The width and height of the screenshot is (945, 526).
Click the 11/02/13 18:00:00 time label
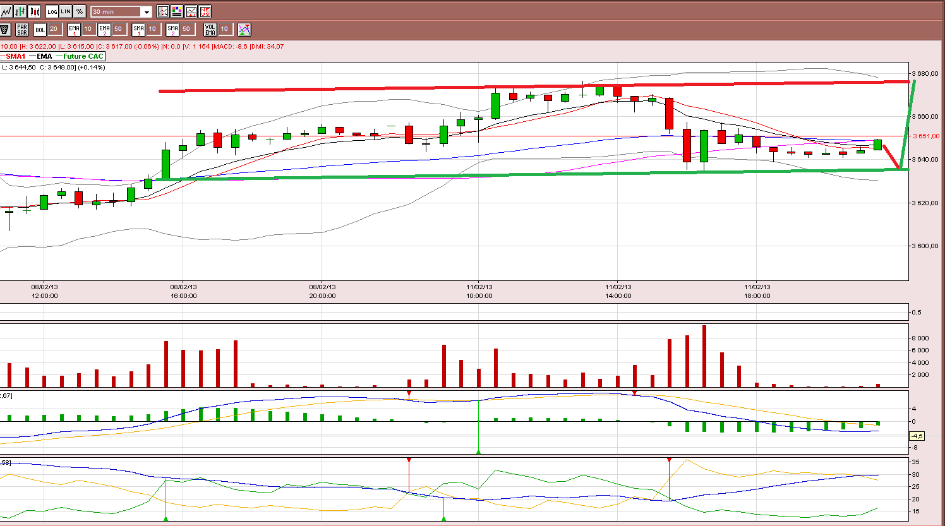757,291
